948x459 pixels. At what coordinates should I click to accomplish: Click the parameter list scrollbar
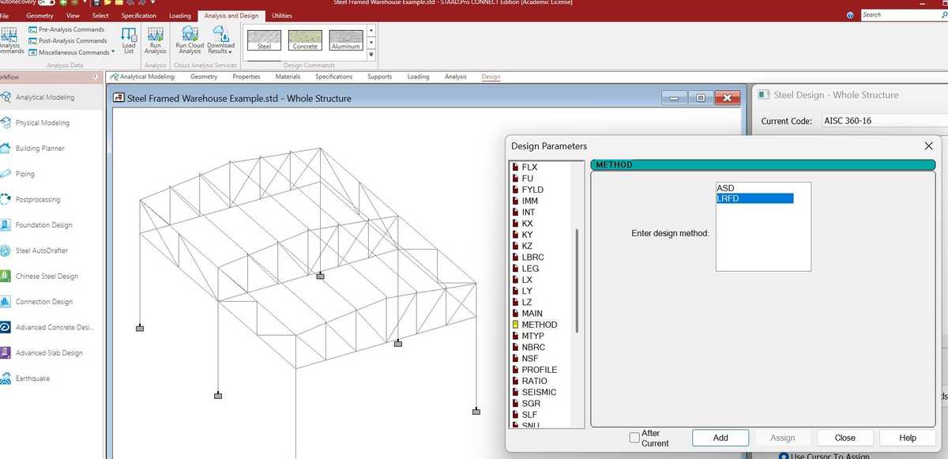578,280
